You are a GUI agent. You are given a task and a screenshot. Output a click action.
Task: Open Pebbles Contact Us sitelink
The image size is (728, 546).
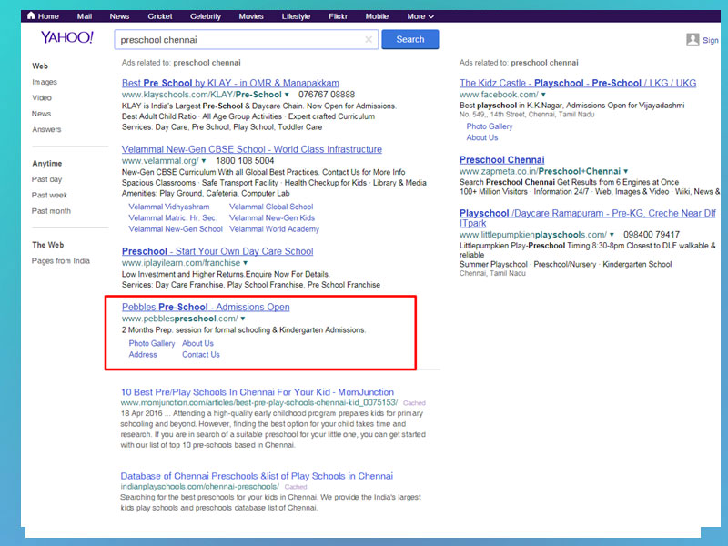(x=201, y=355)
